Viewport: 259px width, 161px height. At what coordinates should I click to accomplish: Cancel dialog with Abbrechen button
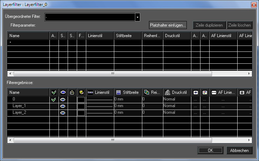pyautogui.click(x=239, y=150)
